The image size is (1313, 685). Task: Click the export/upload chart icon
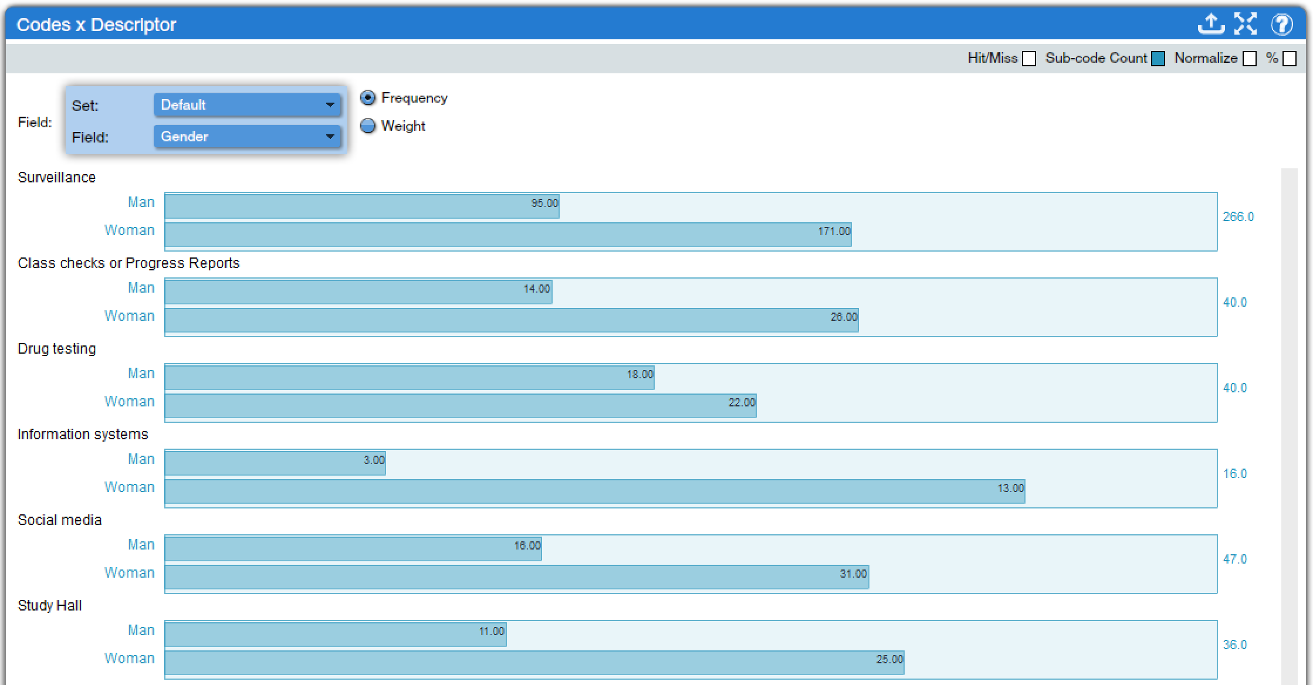[1210, 24]
